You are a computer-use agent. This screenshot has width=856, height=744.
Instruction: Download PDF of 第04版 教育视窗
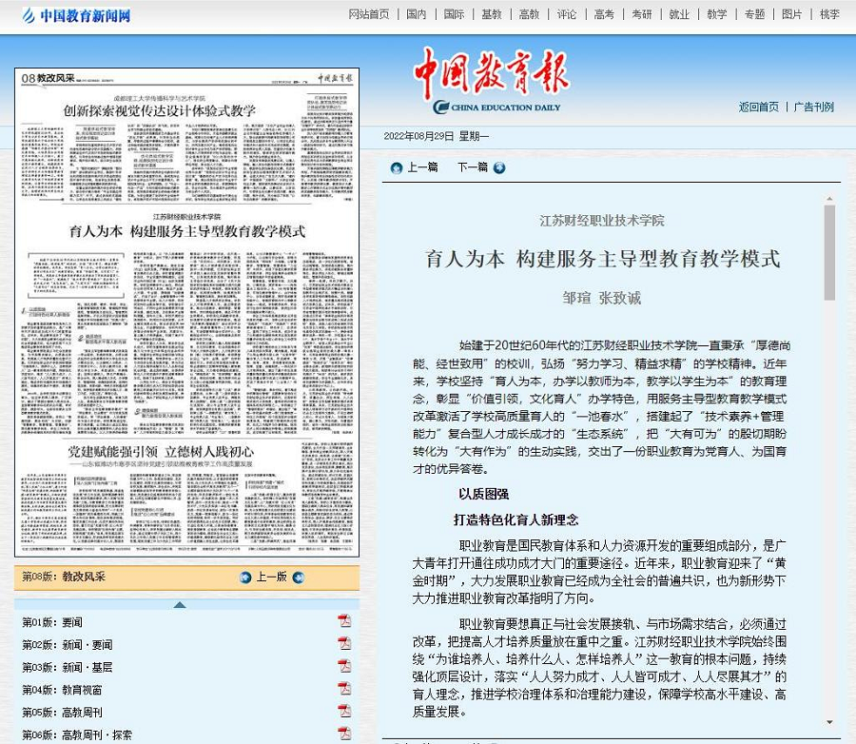(344, 688)
